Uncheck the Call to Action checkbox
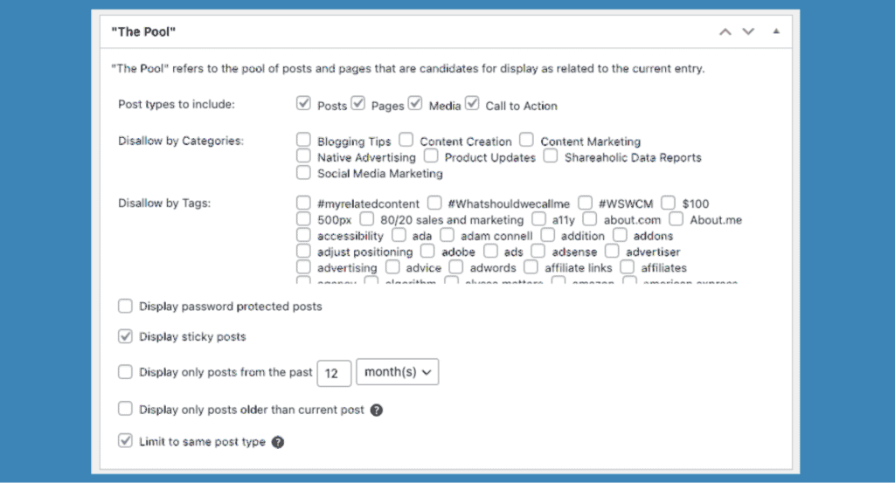Screen dimensions: 895x483 (x=472, y=104)
